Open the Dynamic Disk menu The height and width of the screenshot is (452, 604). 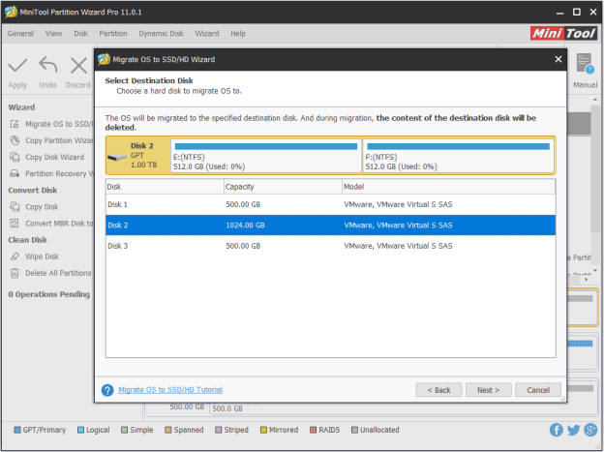click(x=161, y=34)
